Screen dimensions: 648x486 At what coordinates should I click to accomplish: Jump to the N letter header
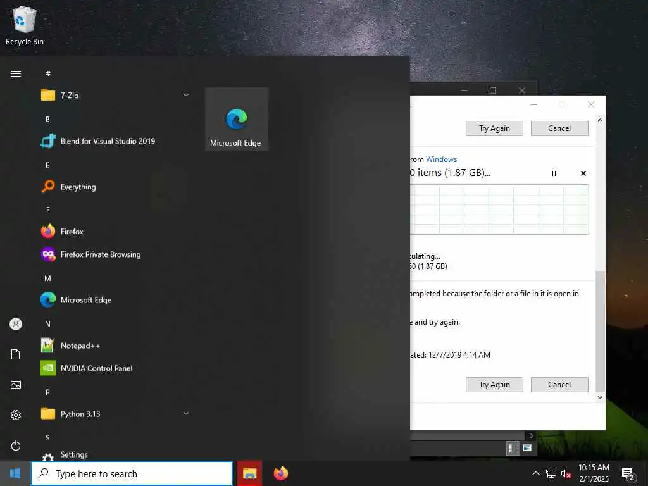[x=47, y=324]
